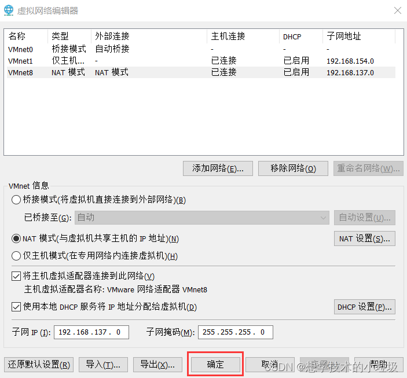407x378 pixels.
Task: Select the NAT 模式 radio button
Action: click(x=16, y=238)
